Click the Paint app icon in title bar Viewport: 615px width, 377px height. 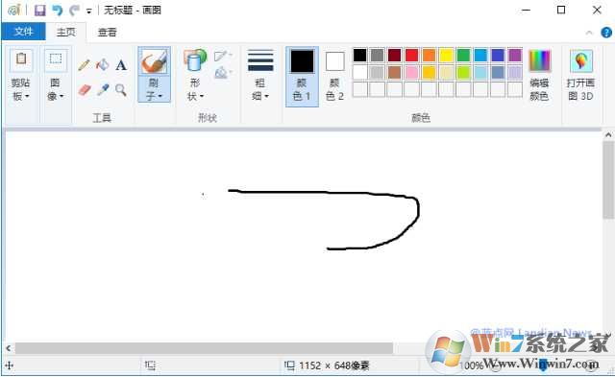pyautogui.click(x=14, y=10)
